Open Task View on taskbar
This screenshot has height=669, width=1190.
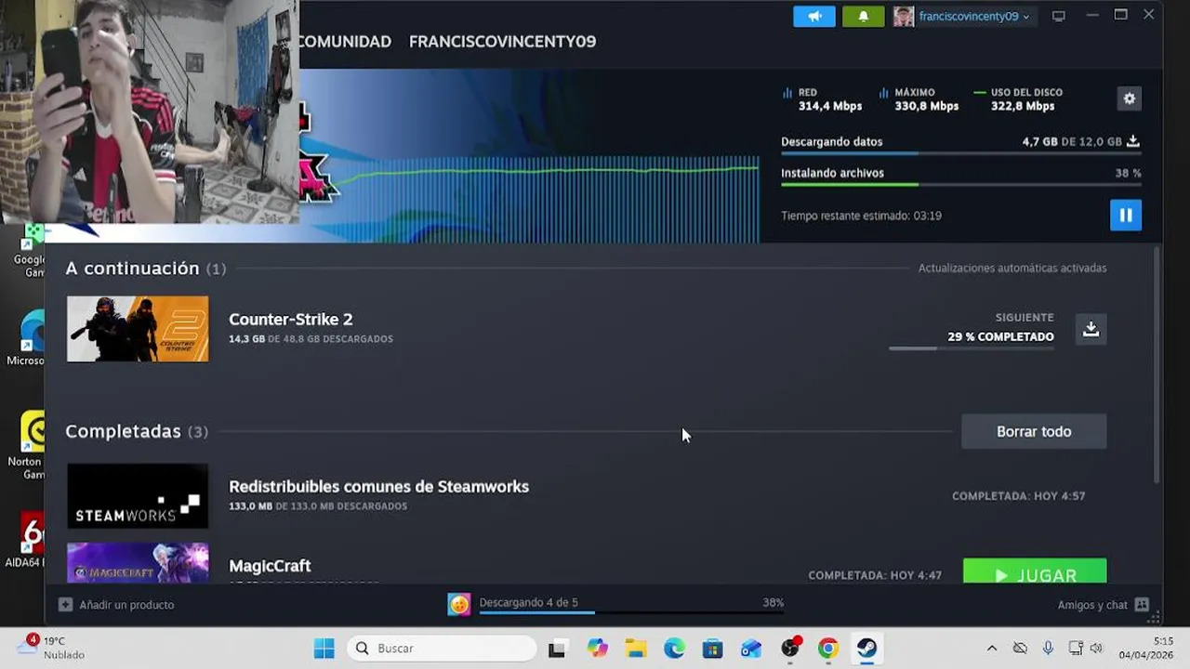point(557,649)
